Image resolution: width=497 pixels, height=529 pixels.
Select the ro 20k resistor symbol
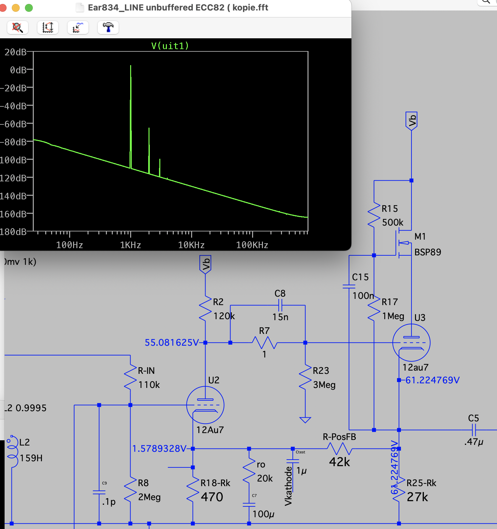249,470
